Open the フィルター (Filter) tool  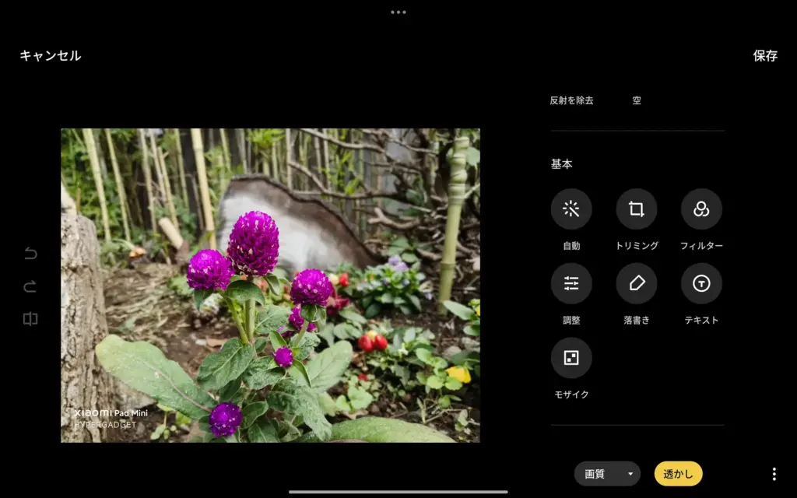pos(701,209)
